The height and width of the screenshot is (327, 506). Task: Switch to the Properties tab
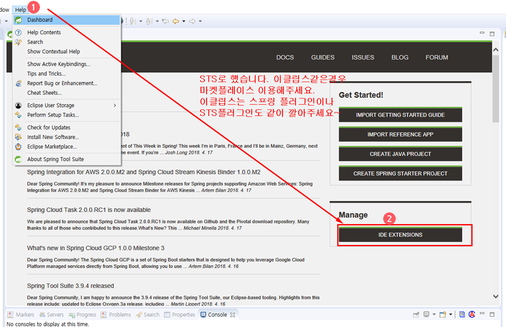[180, 315]
